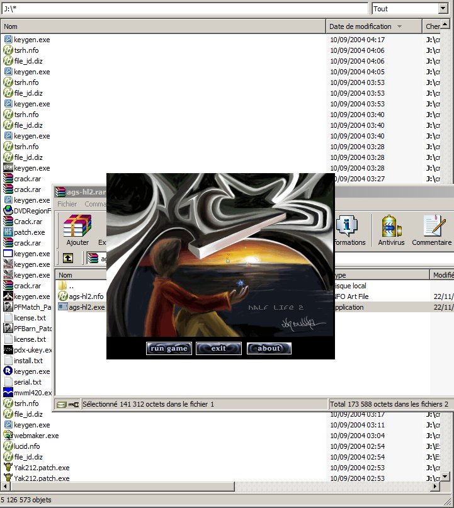This screenshot has height=508, width=454.
Task: Select the DVDRegionF file icon
Action: pyautogui.click(x=8, y=211)
